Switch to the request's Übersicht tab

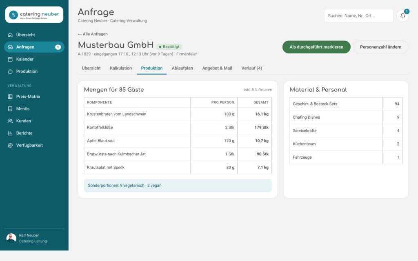pyautogui.click(x=91, y=68)
